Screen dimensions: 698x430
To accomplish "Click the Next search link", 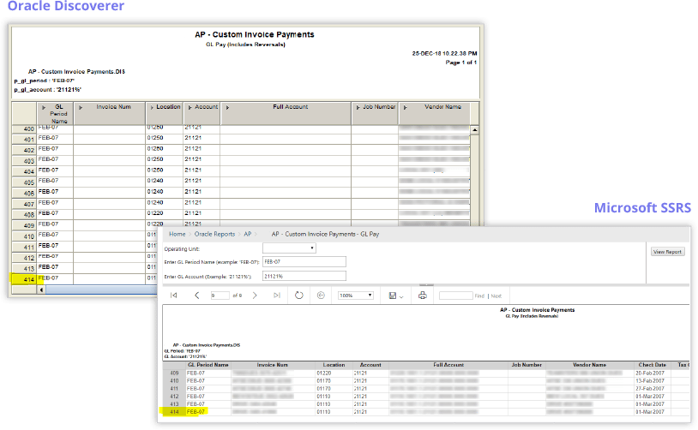I will 496,296.
